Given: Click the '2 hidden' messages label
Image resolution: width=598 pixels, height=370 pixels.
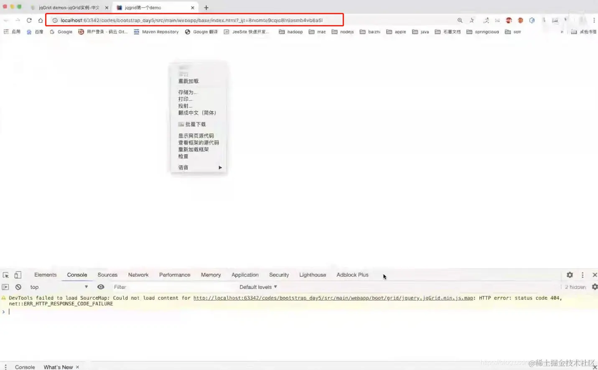Looking at the screenshot, I should point(575,287).
